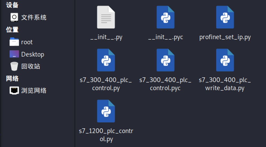Open the 回收站 trash icon
266x147 pixels.
tap(14, 66)
